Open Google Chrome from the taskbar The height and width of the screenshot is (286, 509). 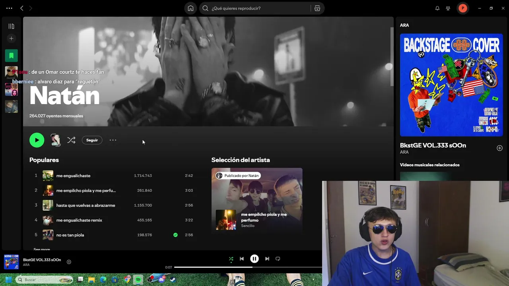pos(126,280)
